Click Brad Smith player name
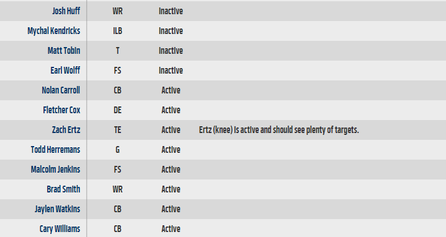This screenshot has width=446, height=237. coord(63,189)
